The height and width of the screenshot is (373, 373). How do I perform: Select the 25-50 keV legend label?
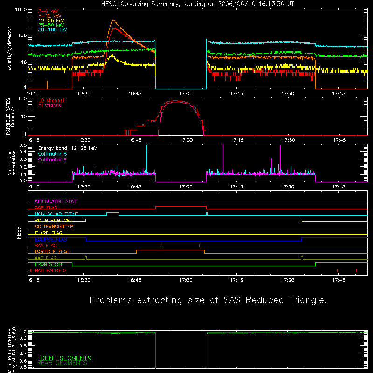51,25
